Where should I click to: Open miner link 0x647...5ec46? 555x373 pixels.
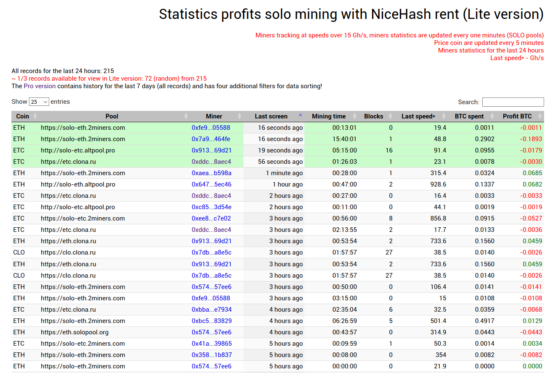pyautogui.click(x=211, y=184)
